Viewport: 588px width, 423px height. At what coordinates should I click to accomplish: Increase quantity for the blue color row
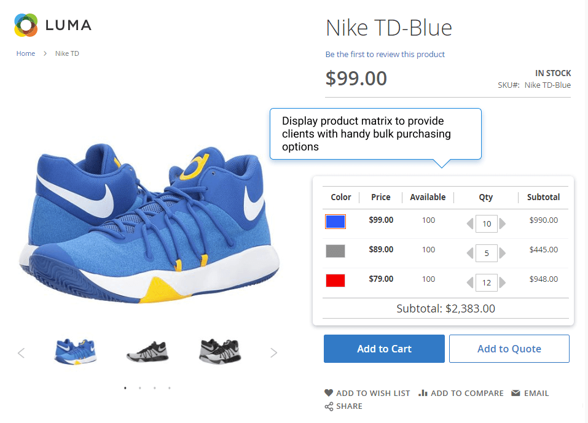503,223
